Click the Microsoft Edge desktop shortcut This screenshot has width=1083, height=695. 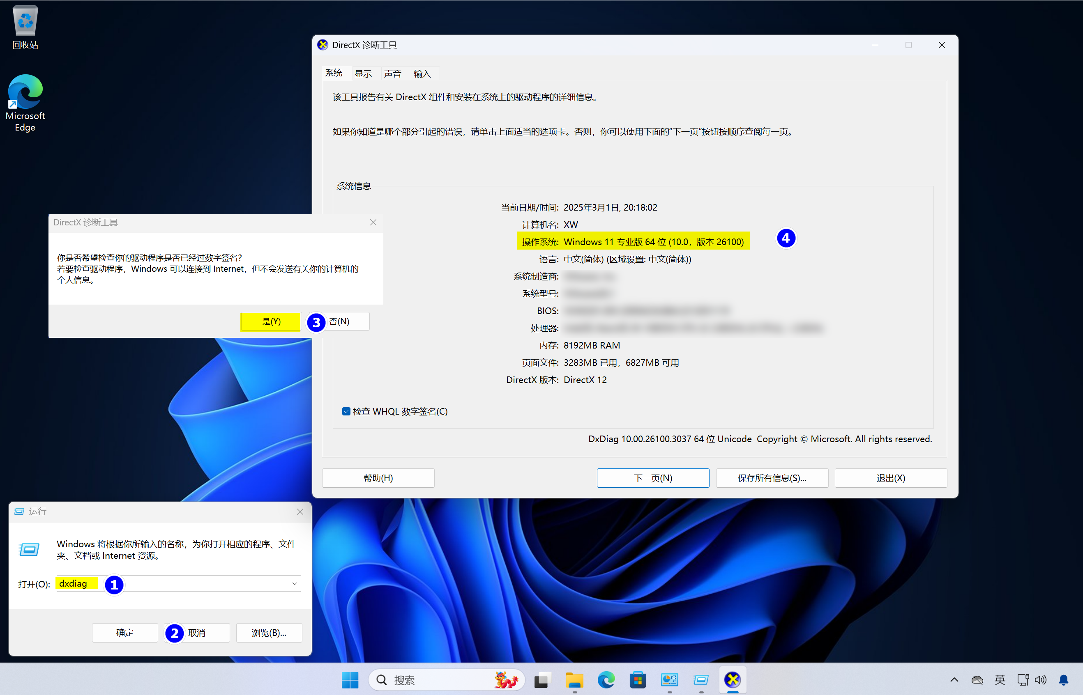[x=25, y=92]
